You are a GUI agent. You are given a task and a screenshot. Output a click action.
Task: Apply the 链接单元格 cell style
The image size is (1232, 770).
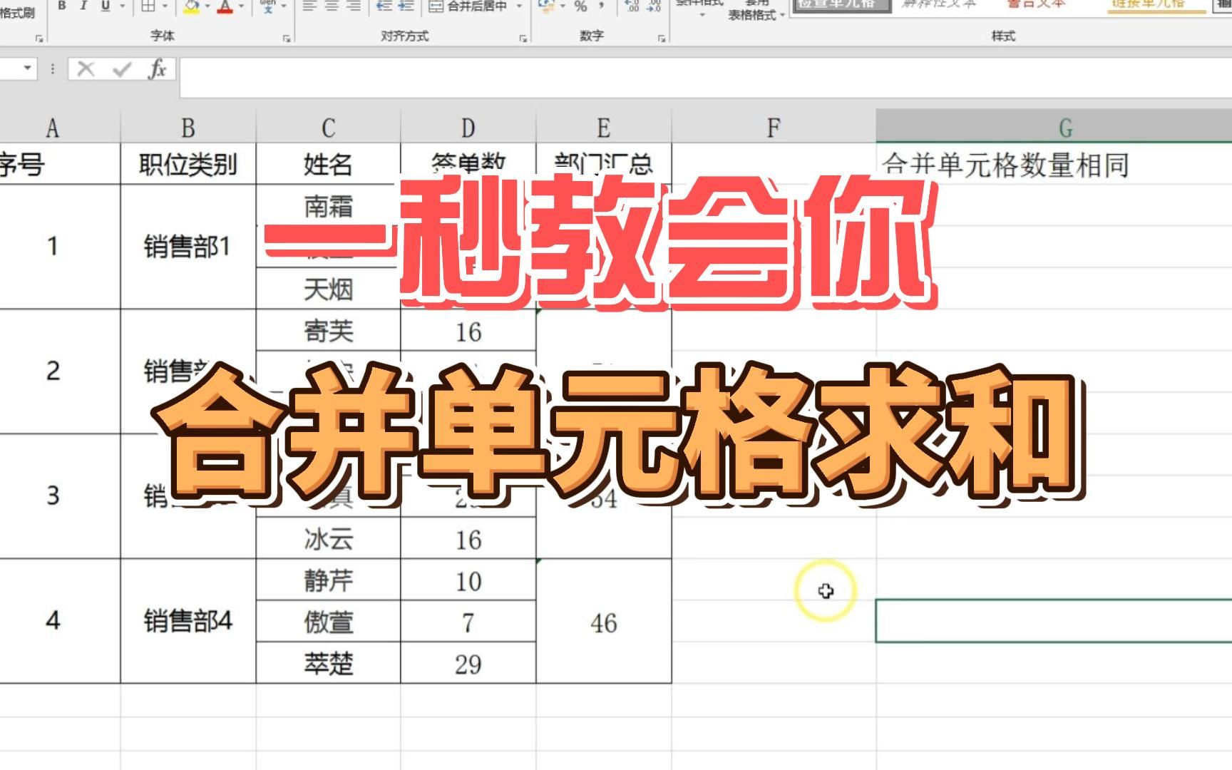click(x=1148, y=7)
